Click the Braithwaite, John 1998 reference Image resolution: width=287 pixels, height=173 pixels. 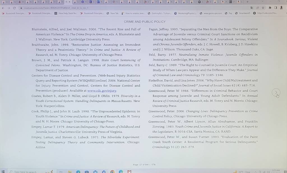pos(86,50)
